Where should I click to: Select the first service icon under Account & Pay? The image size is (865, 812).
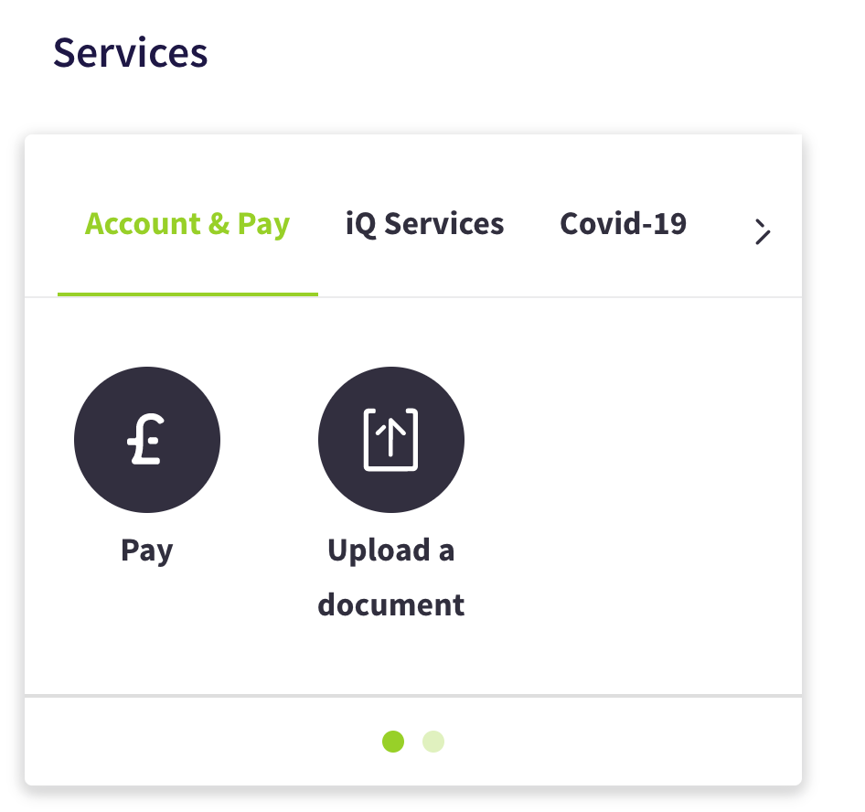146,439
